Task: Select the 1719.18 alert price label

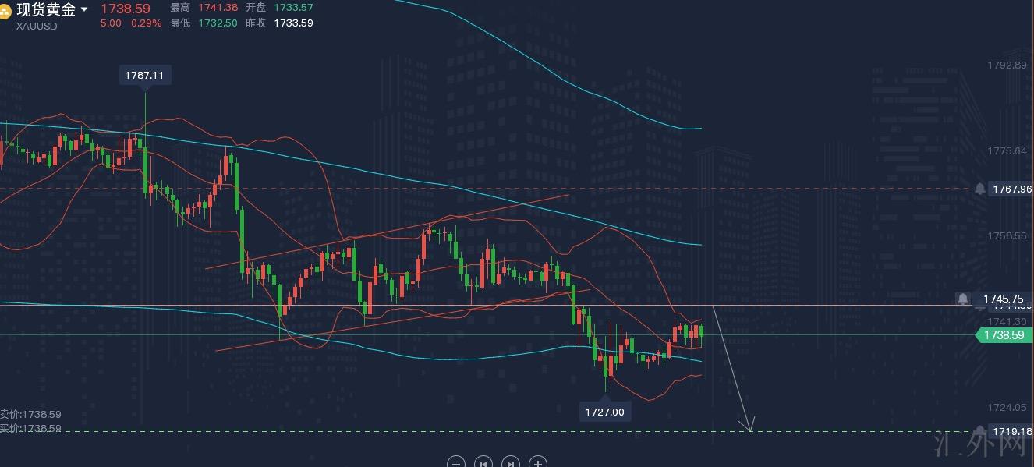Action: pos(1011,431)
